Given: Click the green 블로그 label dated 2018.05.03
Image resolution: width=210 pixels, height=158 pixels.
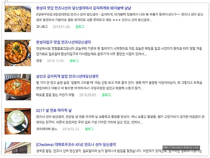Looking at the screenshot, I should [106, 95].
